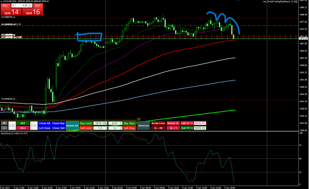
Task: Click the 1.5 field beside Sell Limit
Action: [100, 128]
